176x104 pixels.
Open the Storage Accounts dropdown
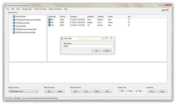[x=37, y=91]
